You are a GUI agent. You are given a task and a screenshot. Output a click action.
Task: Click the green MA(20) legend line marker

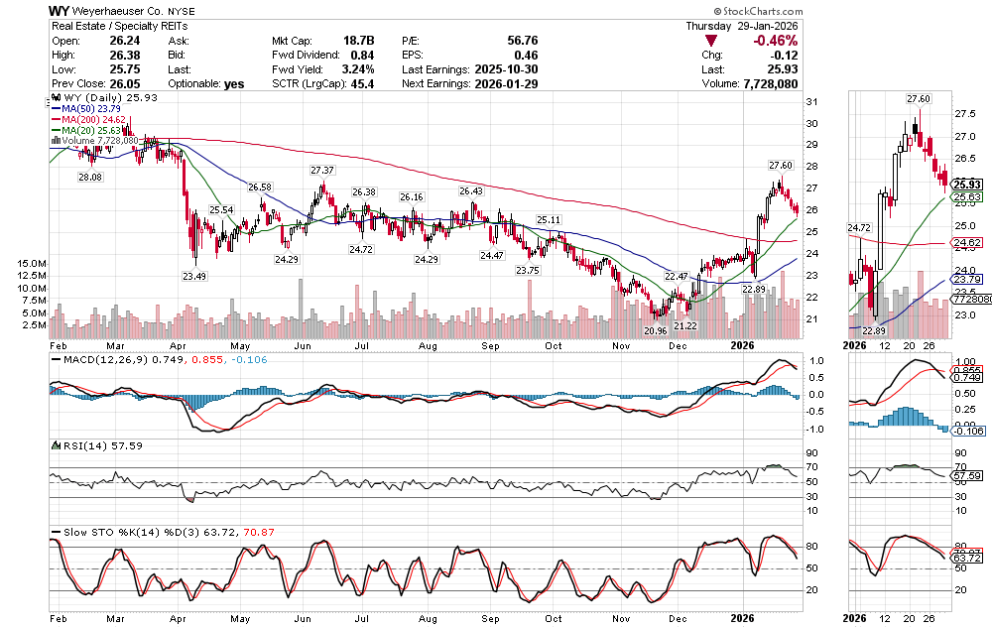[x=56, y=130]
